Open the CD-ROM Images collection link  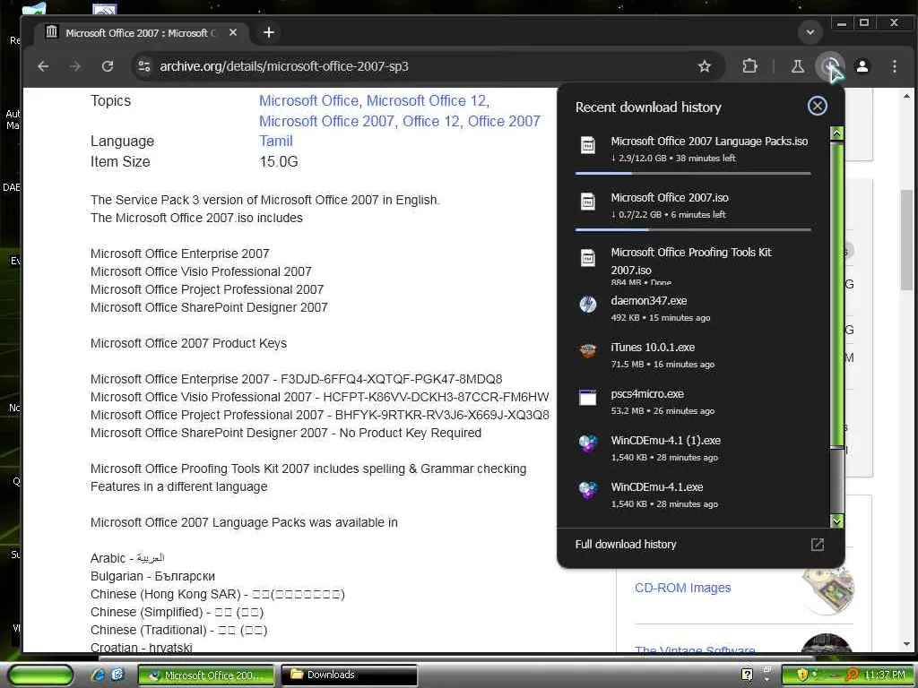682,588
